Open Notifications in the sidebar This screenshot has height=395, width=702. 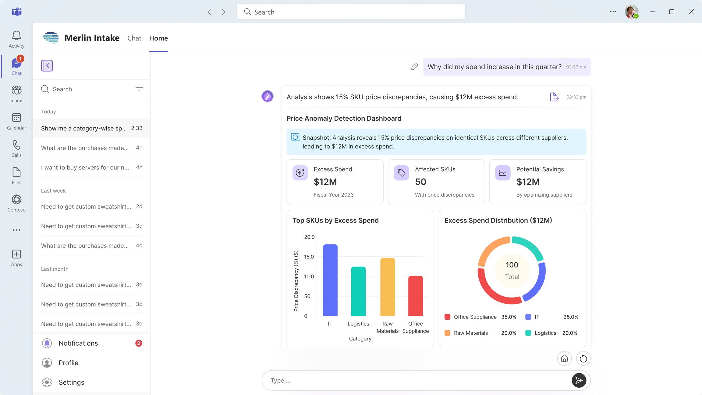(91, 343)
